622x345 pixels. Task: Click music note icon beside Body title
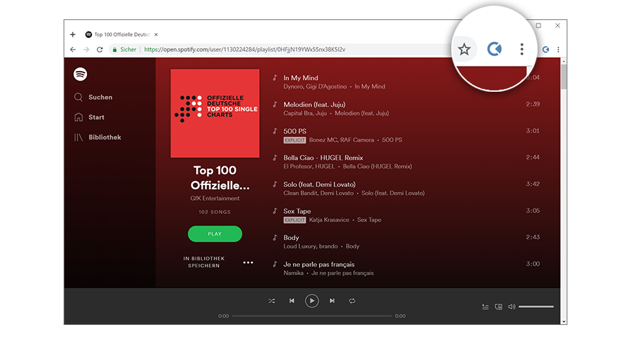coord(275,237)
